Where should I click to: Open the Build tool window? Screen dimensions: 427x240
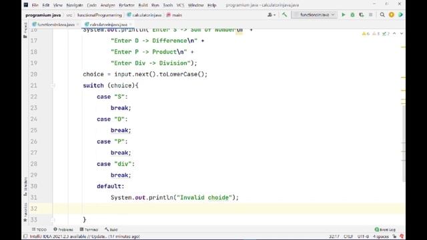point(111,229)
